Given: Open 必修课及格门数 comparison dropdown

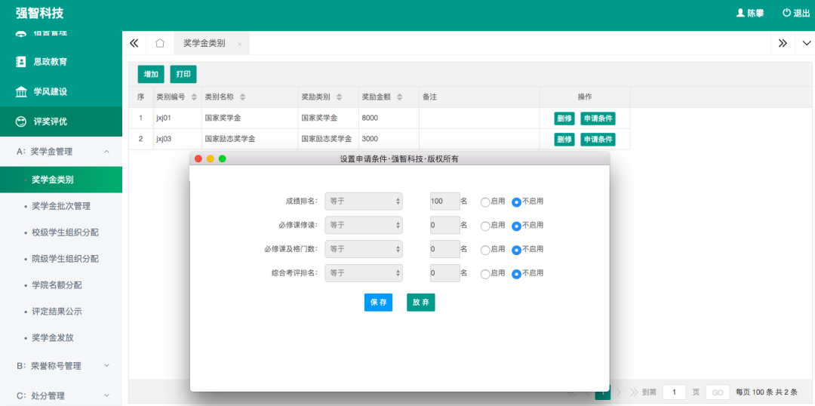Looking at the screenshot, I should (x=364, y=249).
